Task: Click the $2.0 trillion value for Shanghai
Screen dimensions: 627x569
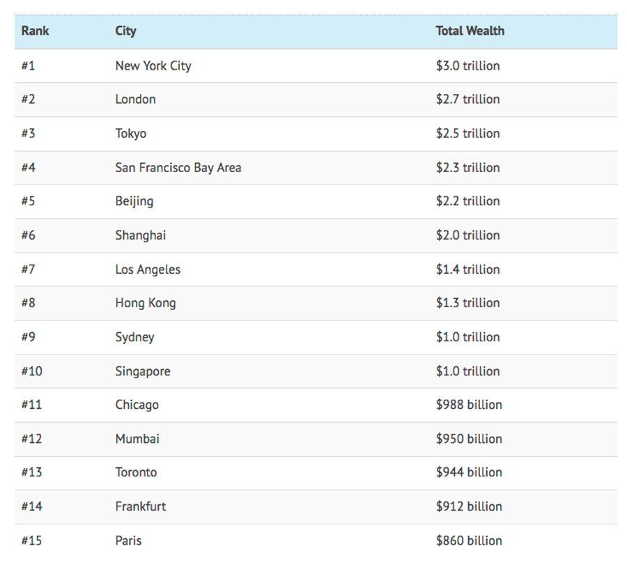Action: [467, 235]
